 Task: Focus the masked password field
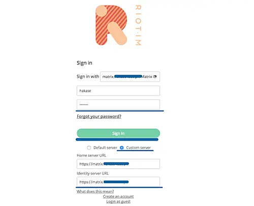coord(118,105)
